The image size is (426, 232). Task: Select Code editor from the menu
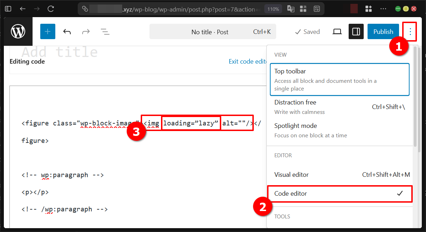(290, 194)
